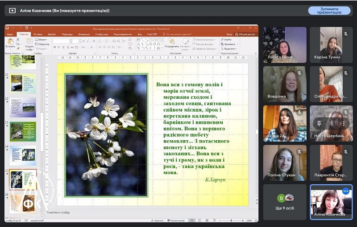Click the Save icon in PowerPoint title bar
357x227 pixels.
pyautogui.click(x=7, y=28)
